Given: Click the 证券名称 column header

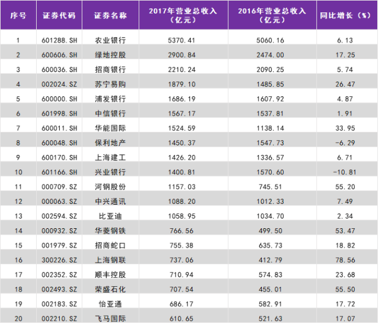Looking at the screenshot, I should [x=111, y=15].
